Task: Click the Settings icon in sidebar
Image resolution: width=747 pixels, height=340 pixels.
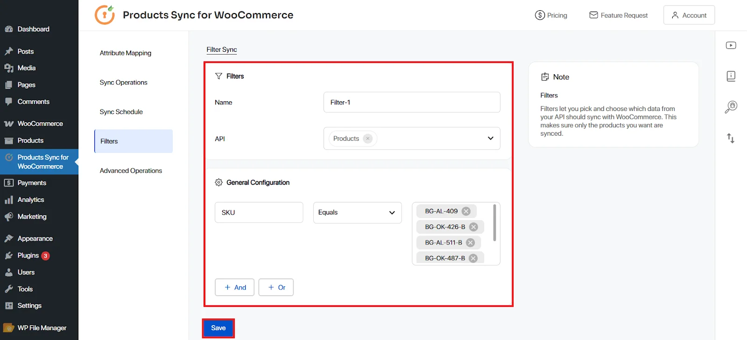Action: [8, 305]
